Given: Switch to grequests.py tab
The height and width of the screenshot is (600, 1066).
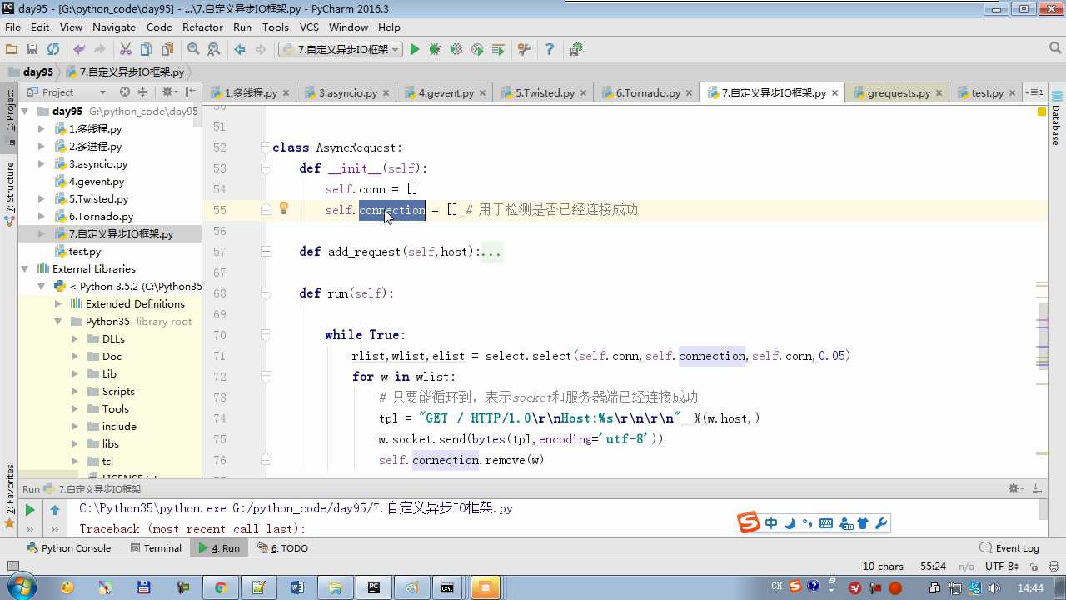Looking at the screenshot, I should pyautogui.click(x=898, y=92).
